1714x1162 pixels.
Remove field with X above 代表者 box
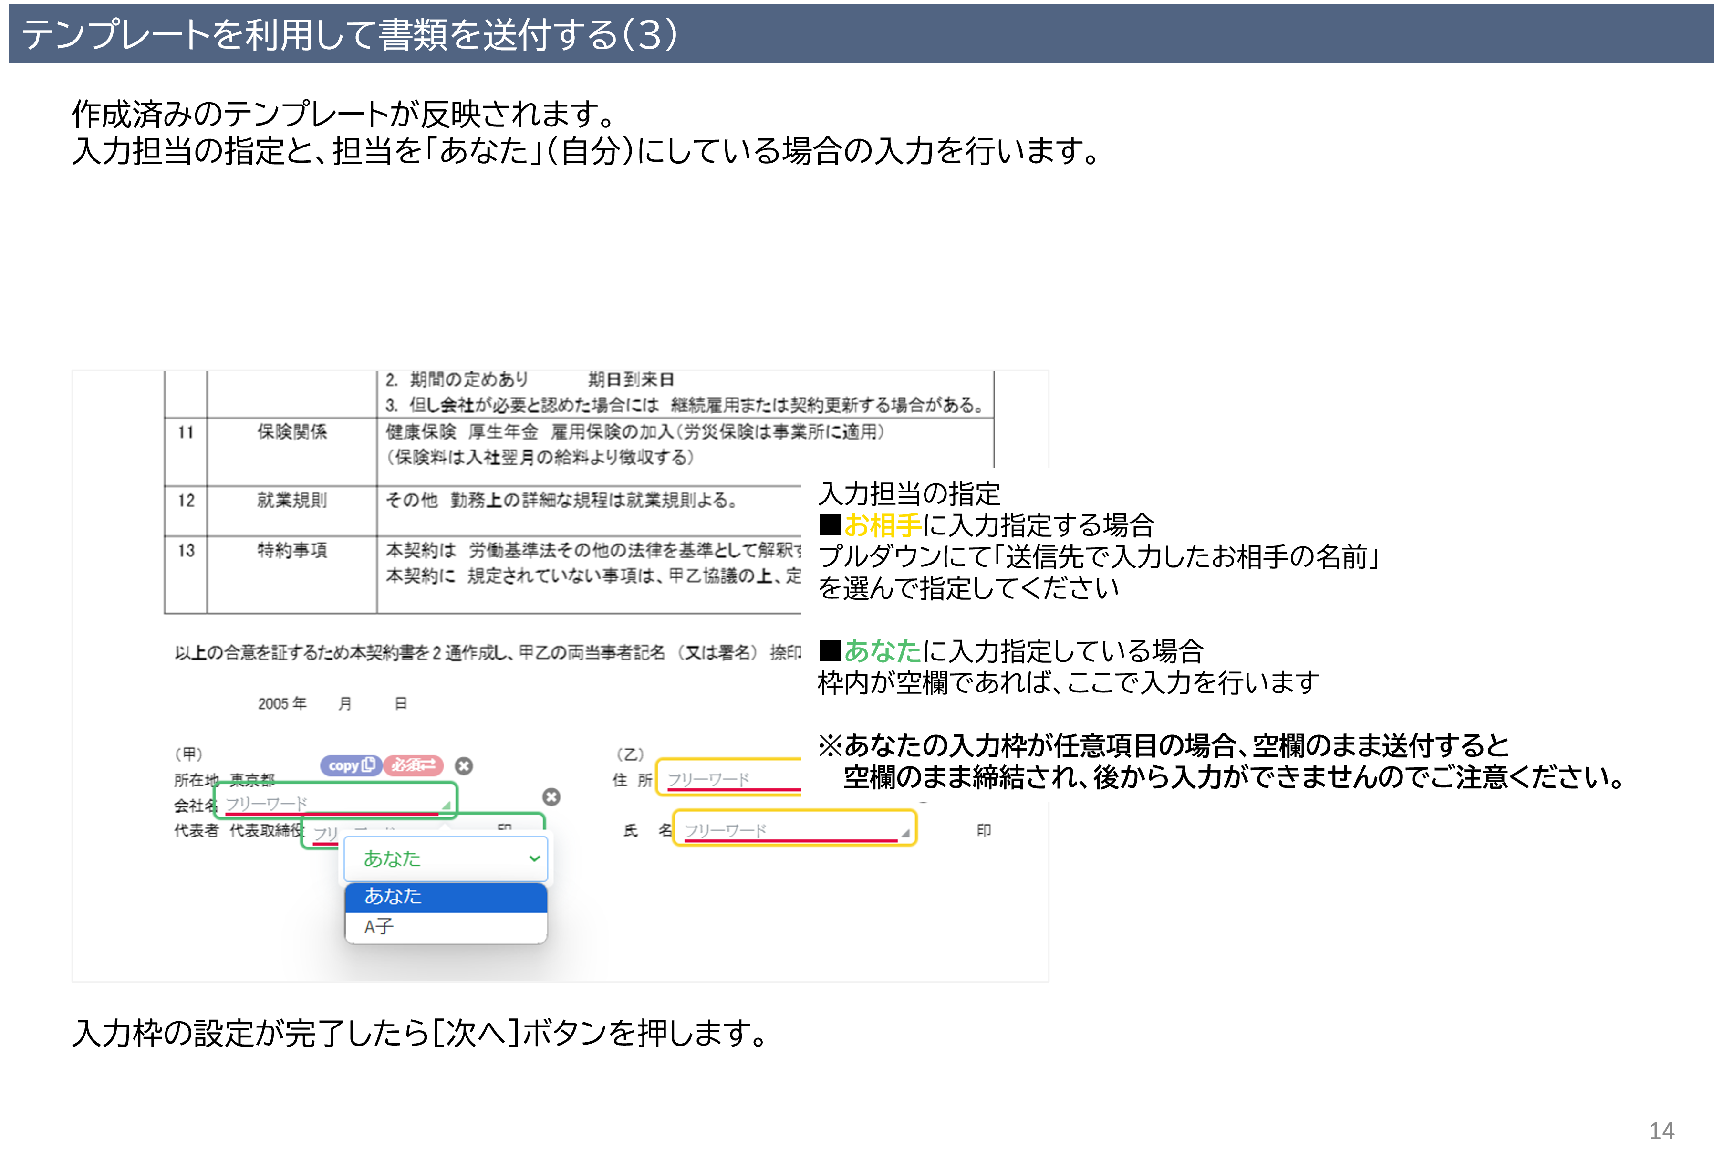[551, 797]
